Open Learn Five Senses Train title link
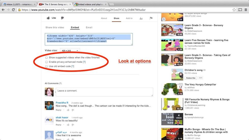This screenshot has width=249, height=140. point(206,42)
